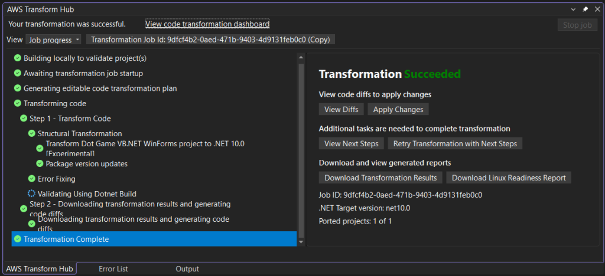Click pin icon in AWS Transform Hub title bar

click(x=585, y=9)
